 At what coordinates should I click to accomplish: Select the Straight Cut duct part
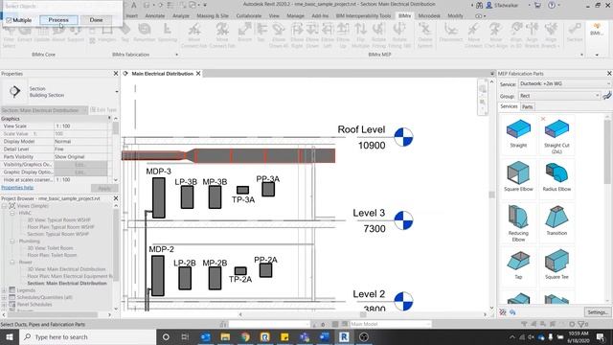(x=556, y=135)
